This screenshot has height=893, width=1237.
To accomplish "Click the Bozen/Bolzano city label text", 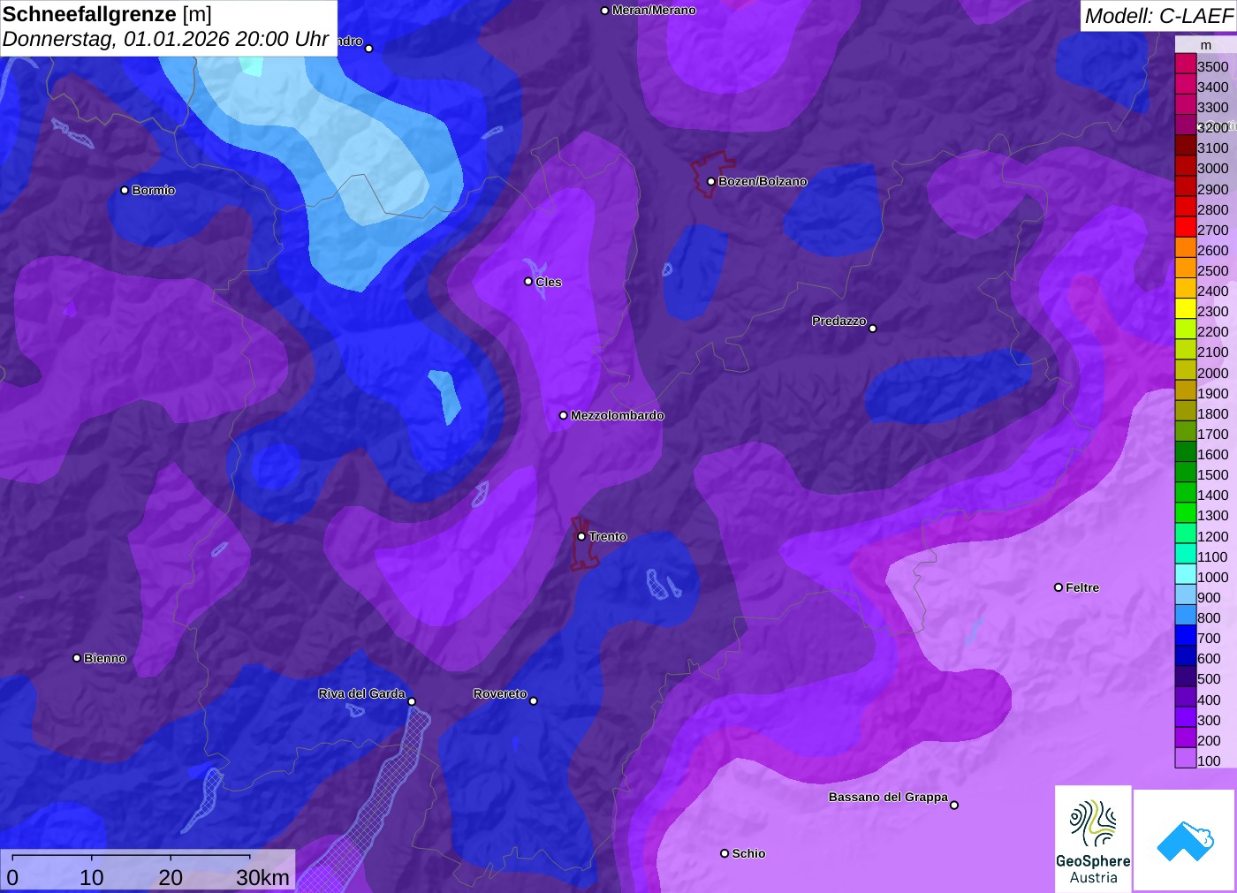I will point(763,182).
